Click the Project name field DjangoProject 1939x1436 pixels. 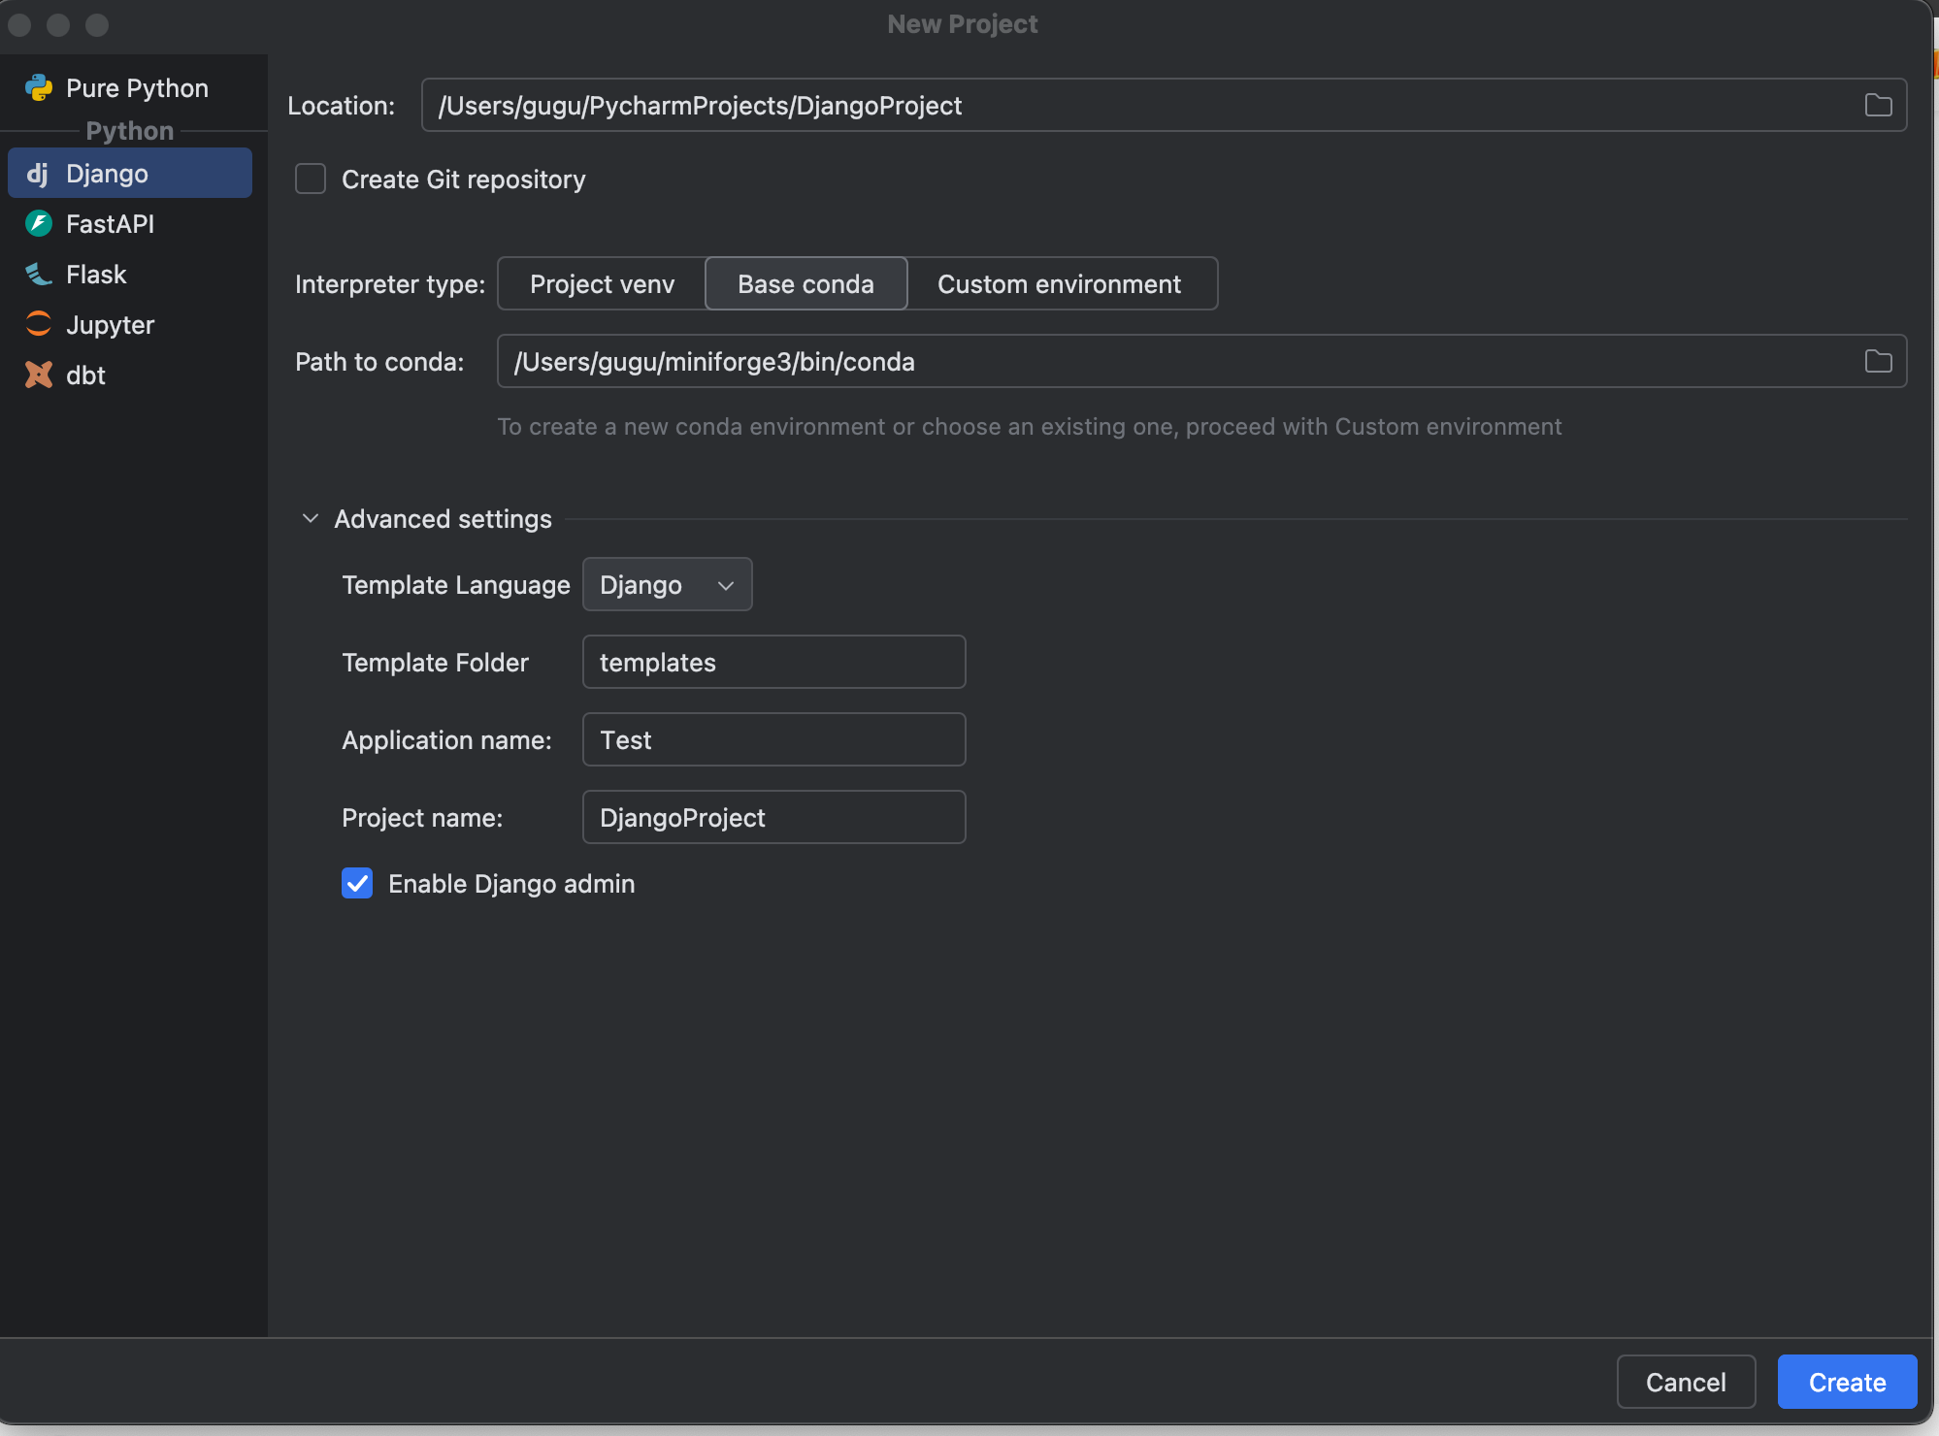[773, 817]
